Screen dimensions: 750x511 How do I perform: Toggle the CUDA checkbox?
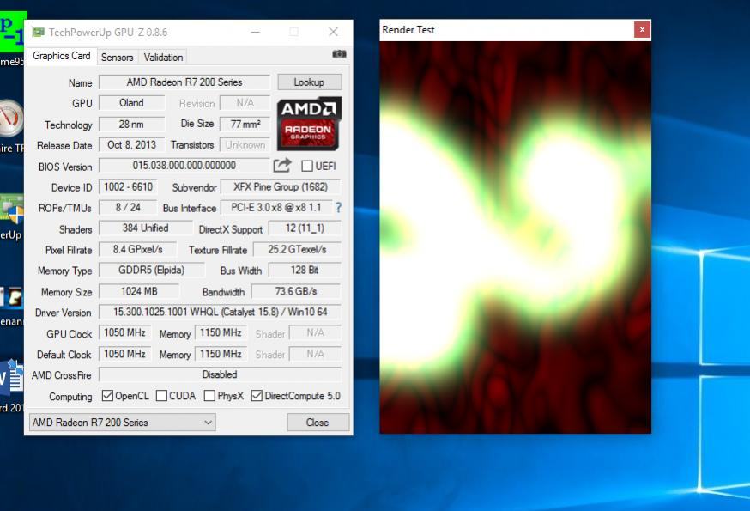pos(161,396)
